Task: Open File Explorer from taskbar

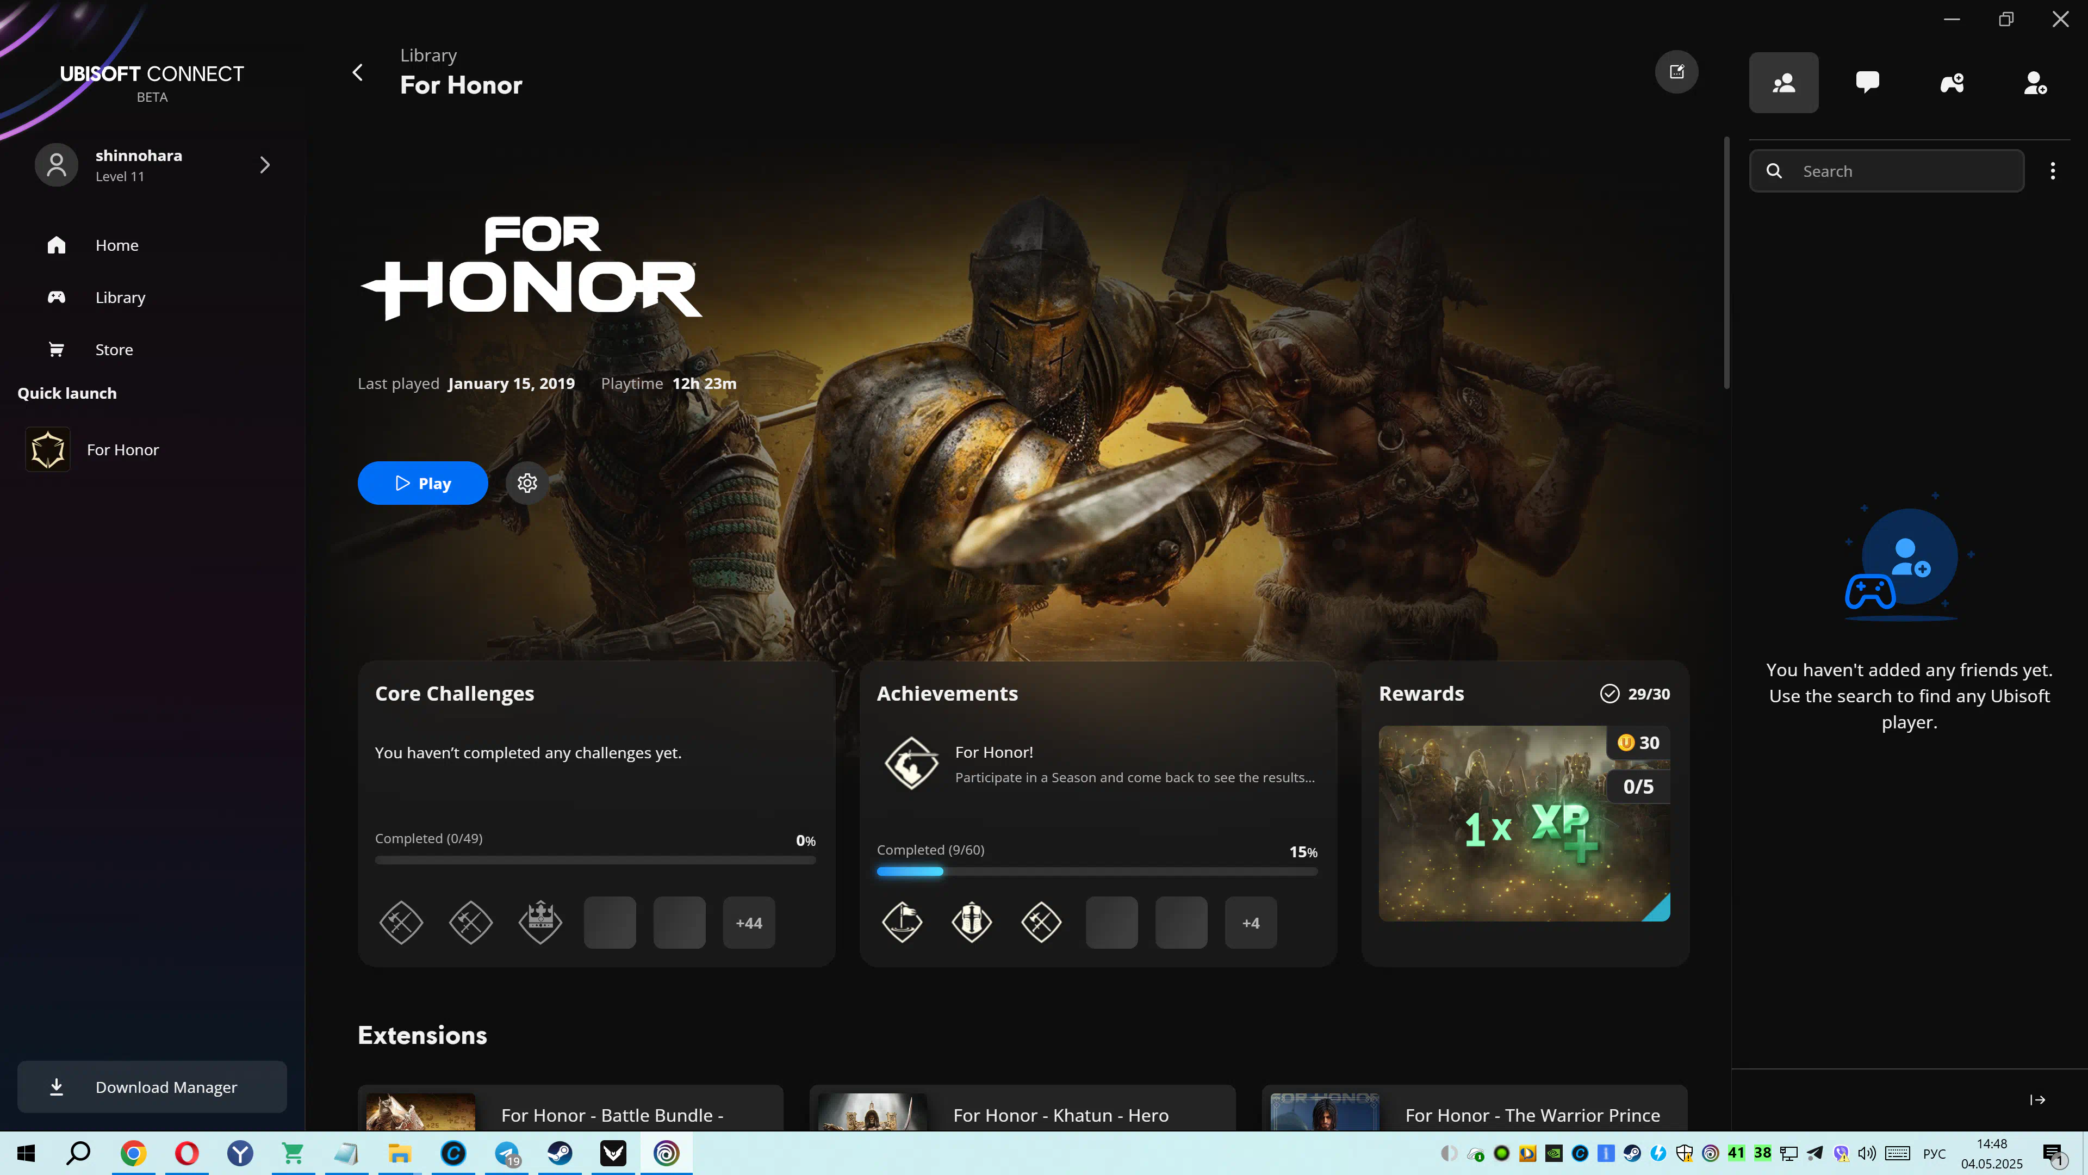Action: pyautogui.click(x=400, y=1153)
